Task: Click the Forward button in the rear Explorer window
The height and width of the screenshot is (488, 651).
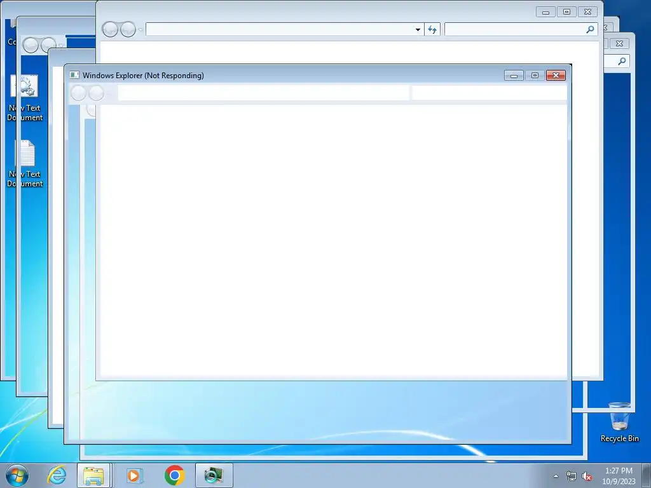Action: [x=128, y=29]
